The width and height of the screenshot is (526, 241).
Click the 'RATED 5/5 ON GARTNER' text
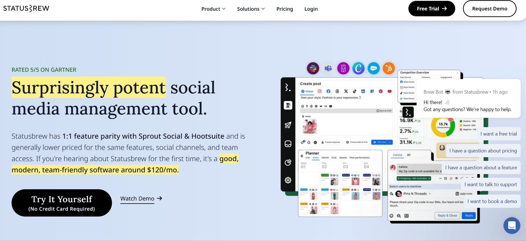point(44,70)
